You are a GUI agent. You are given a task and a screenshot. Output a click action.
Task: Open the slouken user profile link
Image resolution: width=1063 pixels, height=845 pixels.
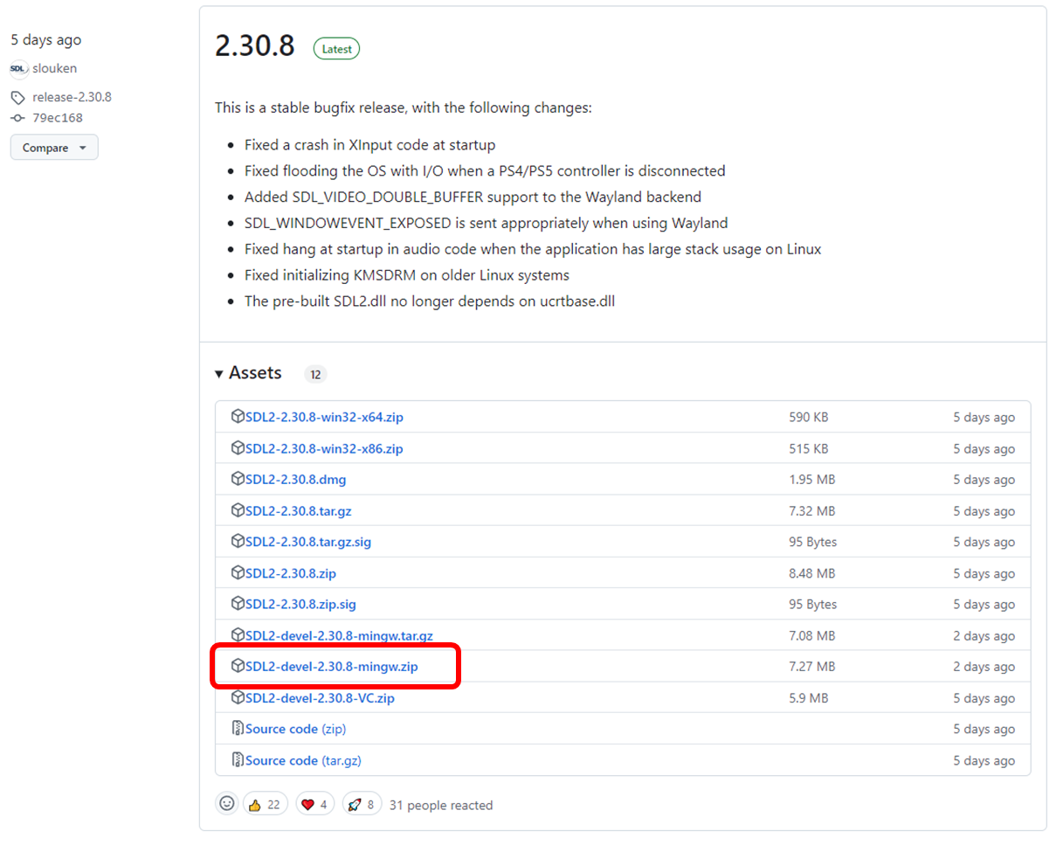[55, 68]
